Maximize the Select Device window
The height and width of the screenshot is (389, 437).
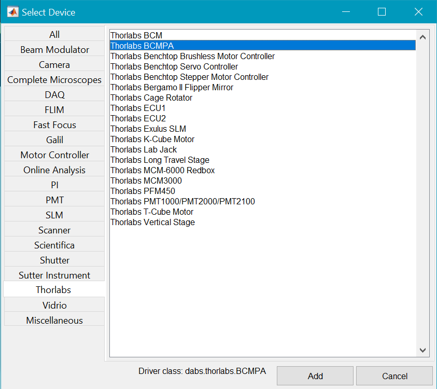[382, 12]
